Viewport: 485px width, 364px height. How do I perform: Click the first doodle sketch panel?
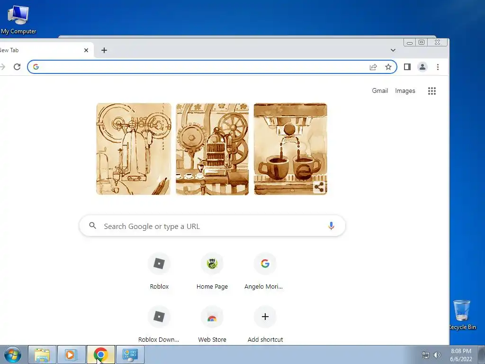pyautogui.click(x=134, y=149)
